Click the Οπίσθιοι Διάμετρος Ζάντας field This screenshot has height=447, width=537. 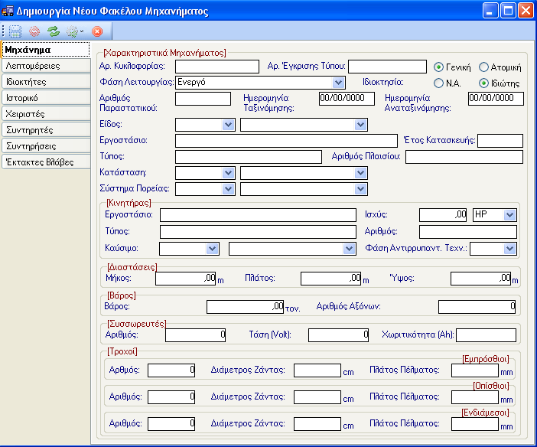click(317, 397)
